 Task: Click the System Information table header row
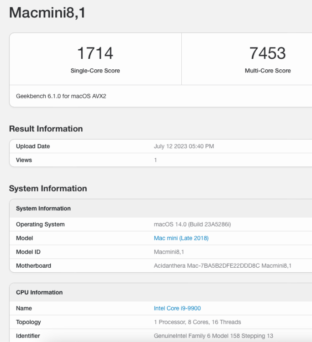[161, 208]
